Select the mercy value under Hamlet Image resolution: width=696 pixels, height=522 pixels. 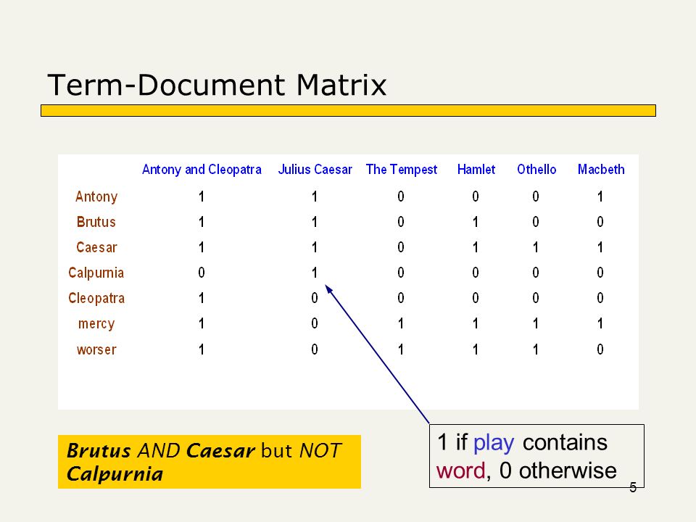[x=476, y=323]
